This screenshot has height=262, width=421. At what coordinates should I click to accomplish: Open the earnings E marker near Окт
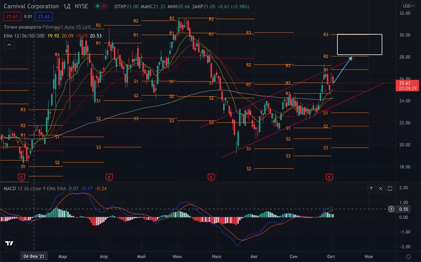pyautogui.click(x=329, y=177)
